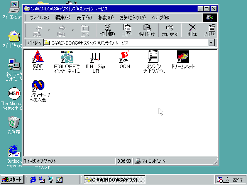Launch Outlook Express from Quick Launch
247x185 pixels.
[x=42, y=180]
